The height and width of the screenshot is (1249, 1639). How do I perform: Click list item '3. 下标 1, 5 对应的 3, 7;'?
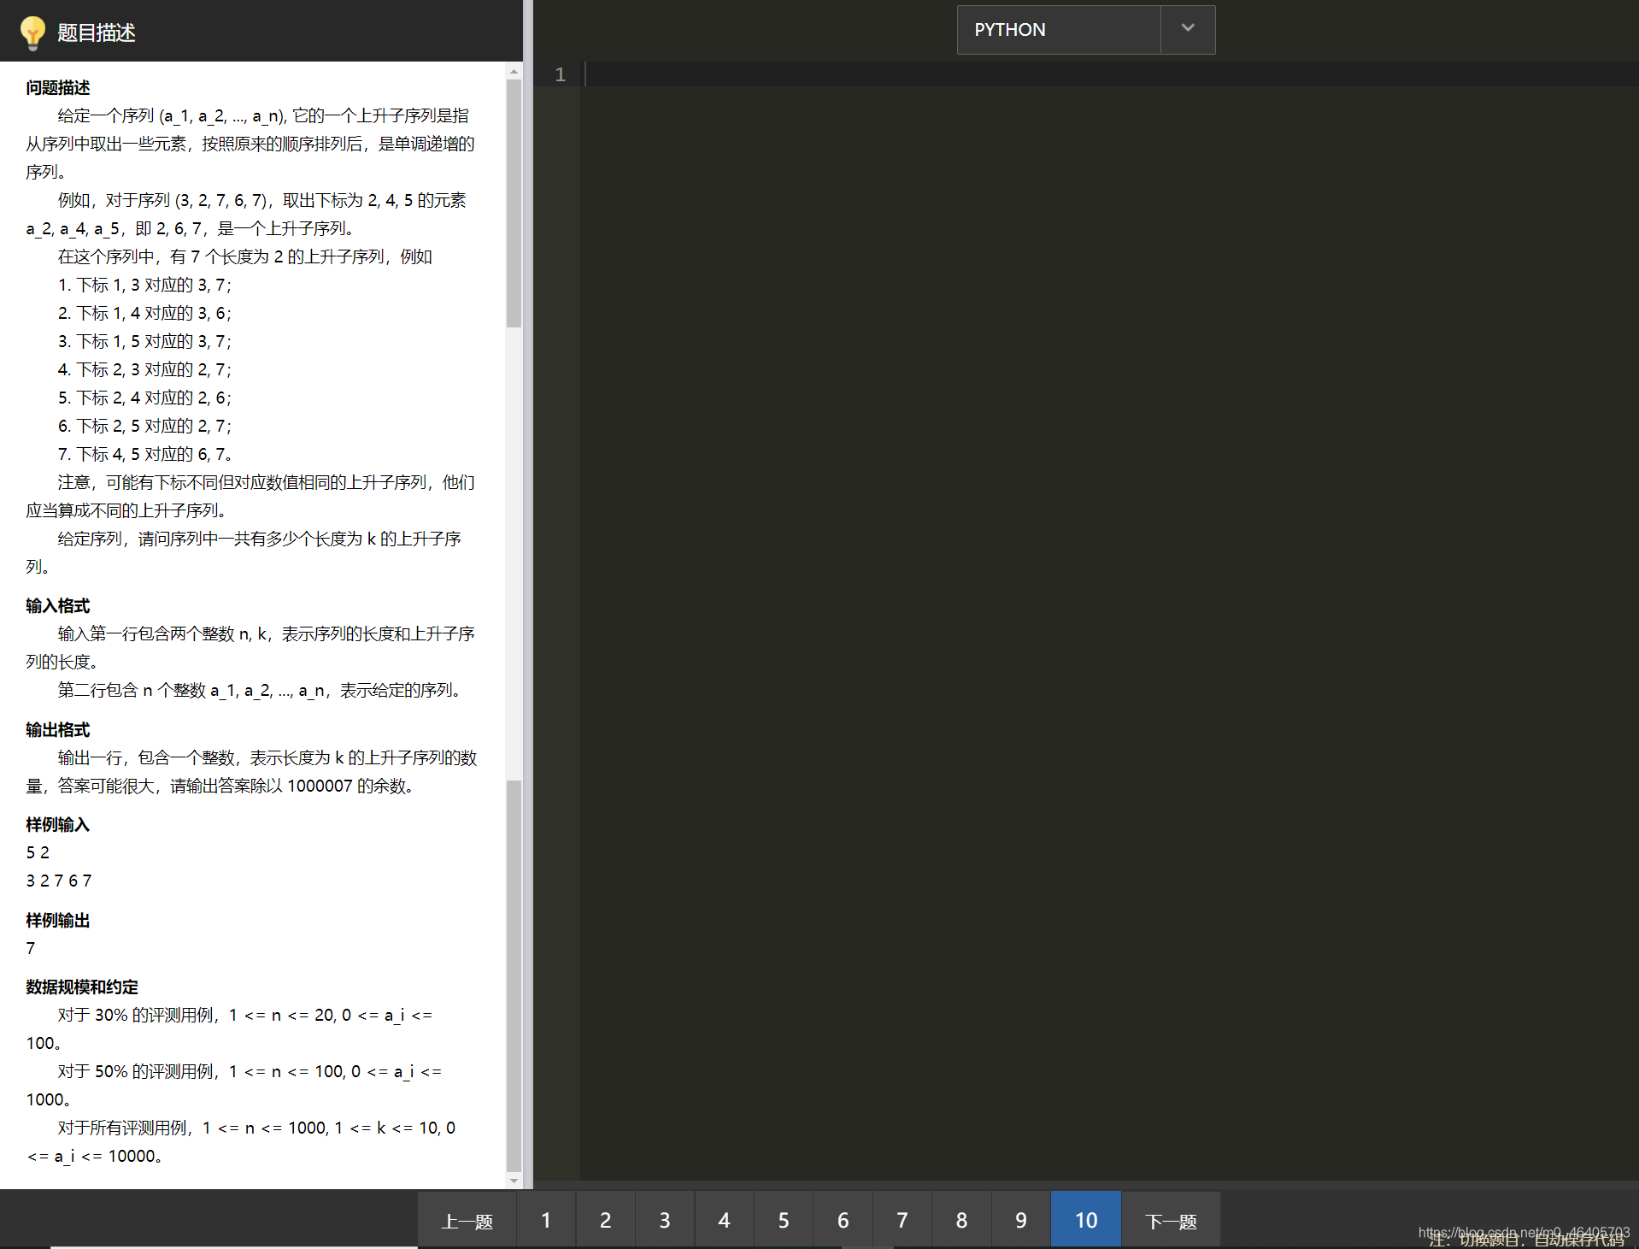[x=144, y=341]
